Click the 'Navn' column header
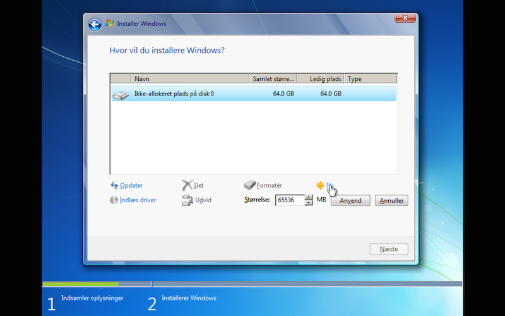The height and width of the screenshot is (316, 505). tap(190, 78)
